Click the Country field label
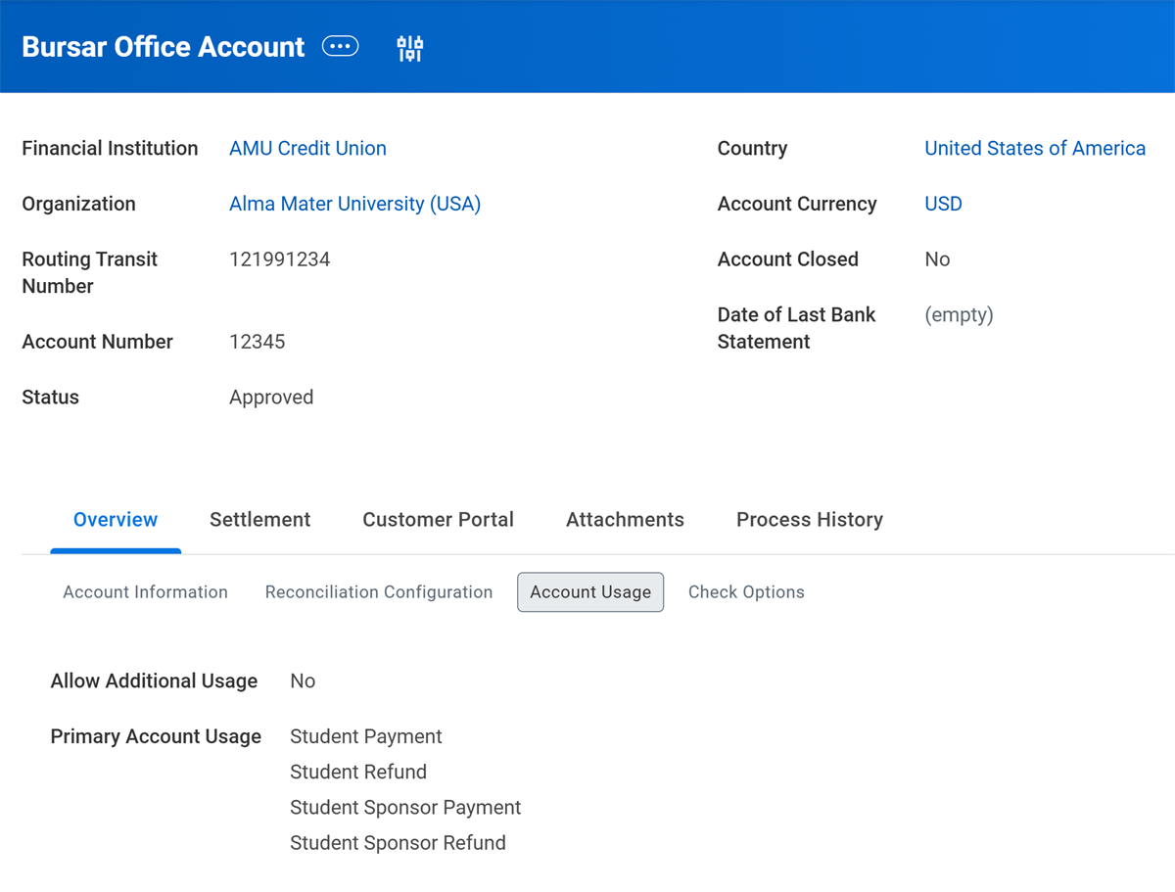 752,149
